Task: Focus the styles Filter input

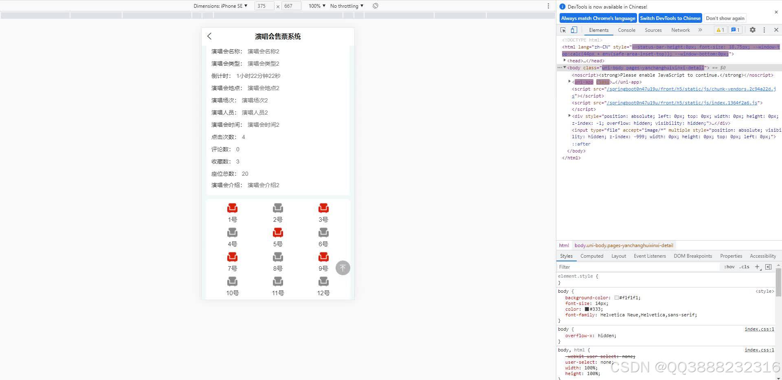Action: pos(638,267)
